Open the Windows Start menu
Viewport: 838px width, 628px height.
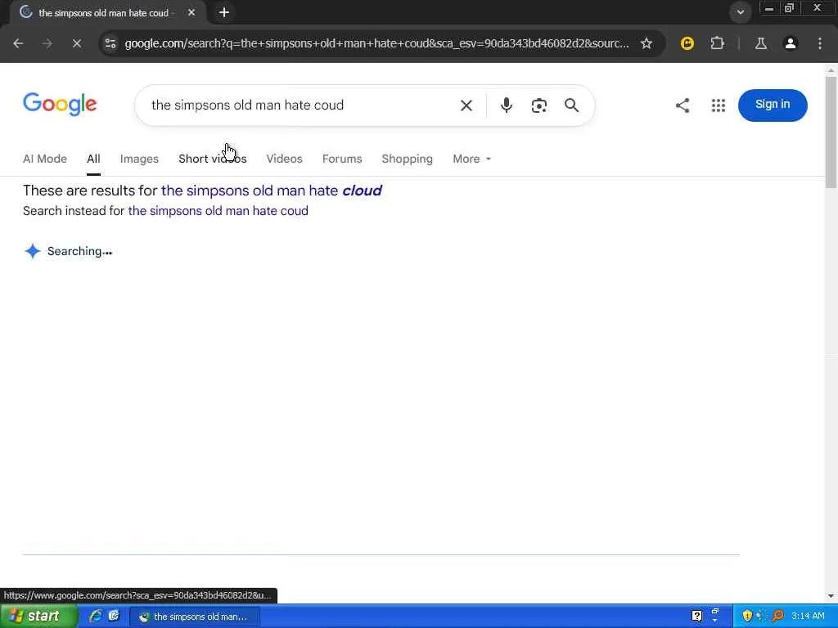38,617
